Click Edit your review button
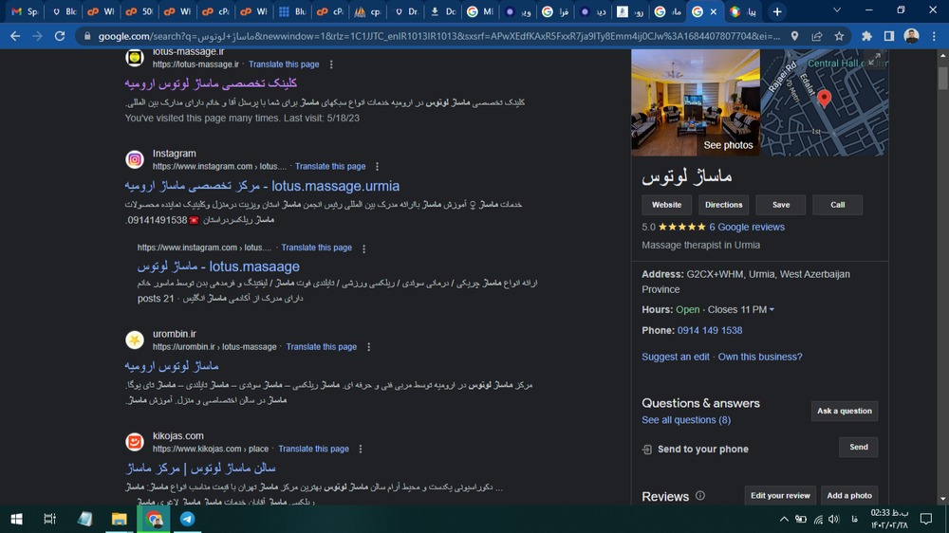This screenshot has width=949, height=533. pyautogui.click(x=780, y=495)
